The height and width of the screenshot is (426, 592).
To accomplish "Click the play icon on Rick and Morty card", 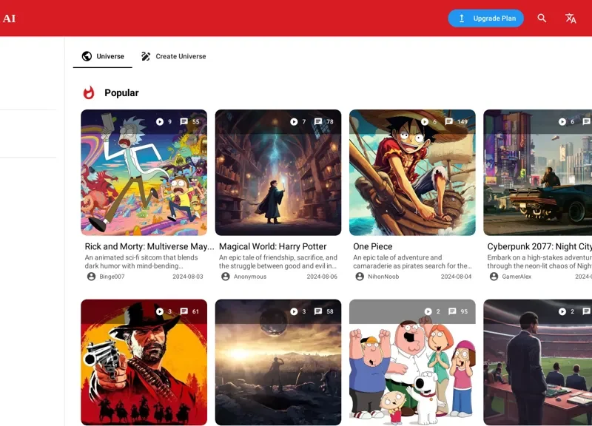I will coord(160,121).
